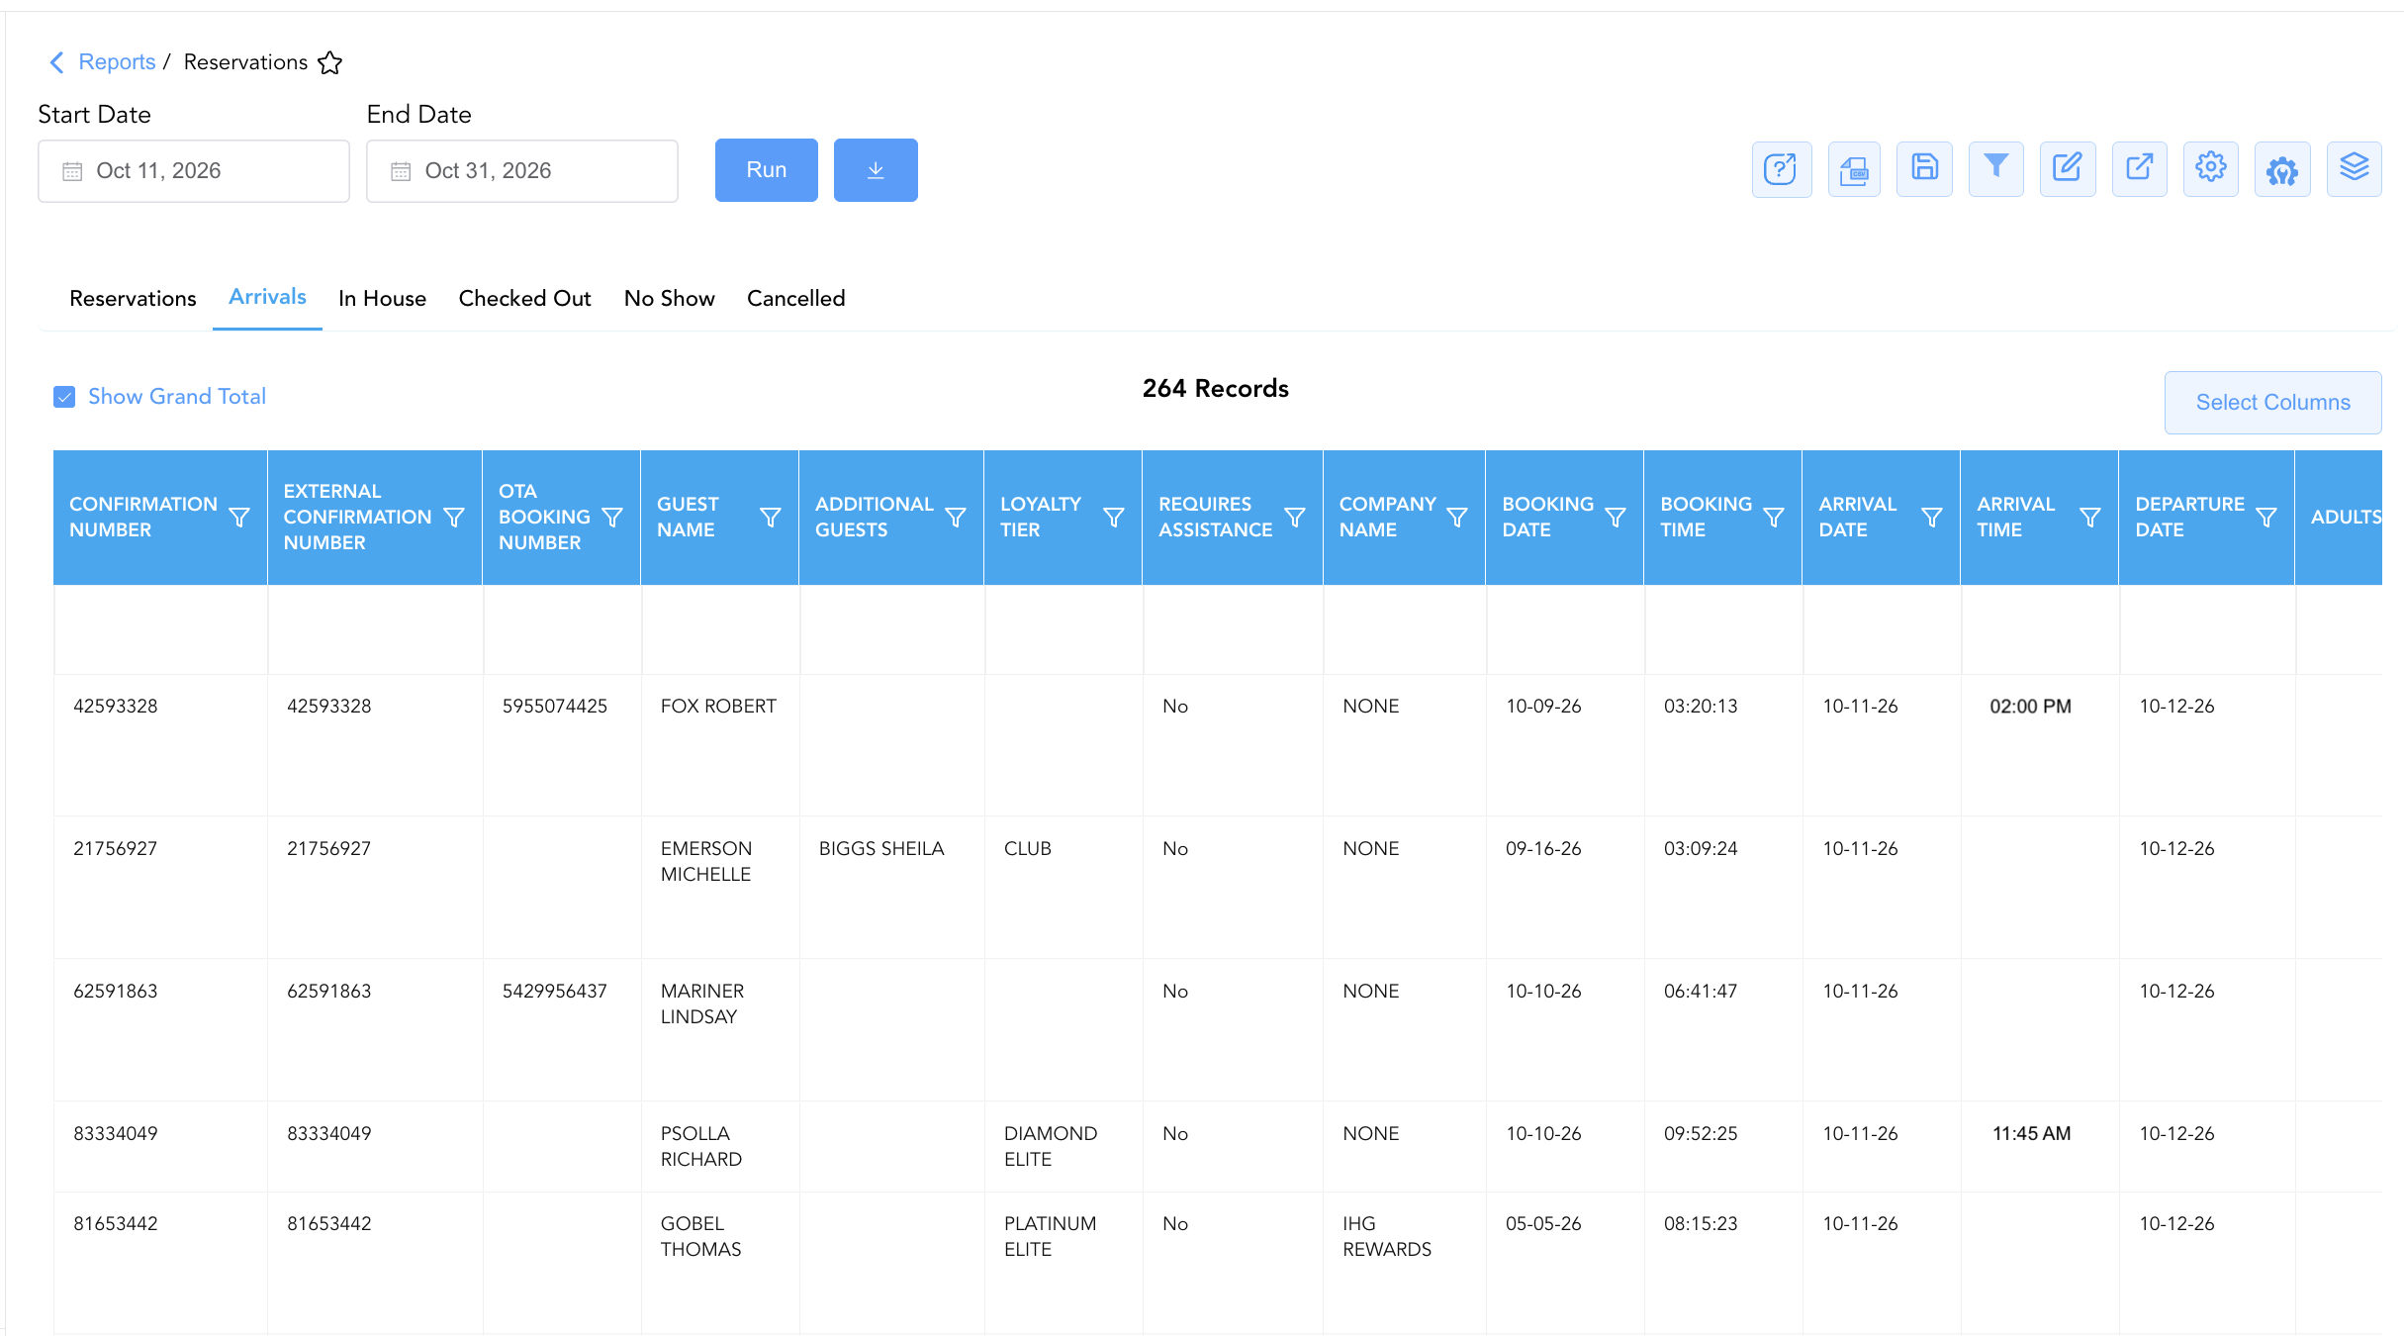Click the gear with wrench icon
Image resolution: width=2404 pixels, height=1336 pixels.
pyautogui.click(x=2282, y=169)
